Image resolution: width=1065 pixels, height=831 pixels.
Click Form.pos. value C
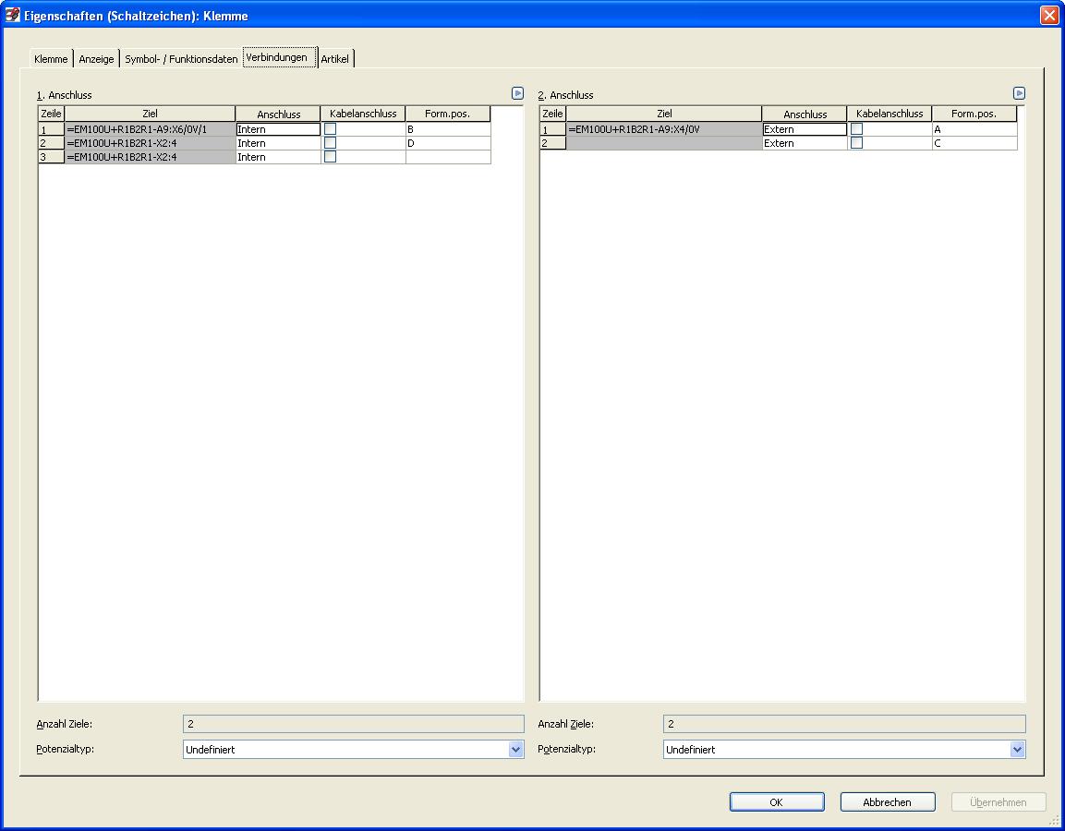pos(974,142)
